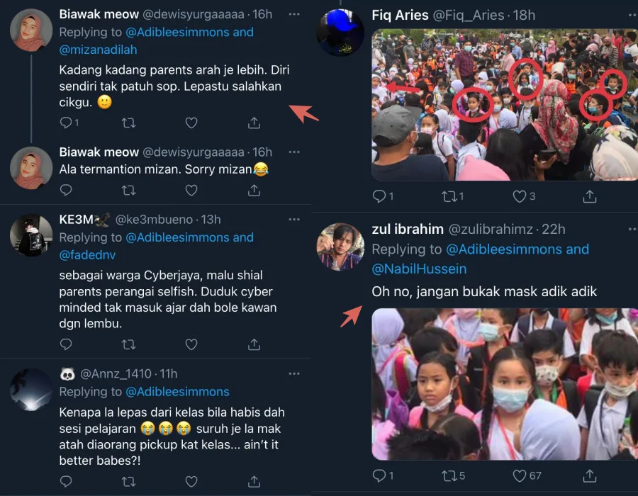This screenshot has height=496, width=638.
Task: Toggle like on KE3M Cyberjaya tweet
Action: tap(191, 345)
